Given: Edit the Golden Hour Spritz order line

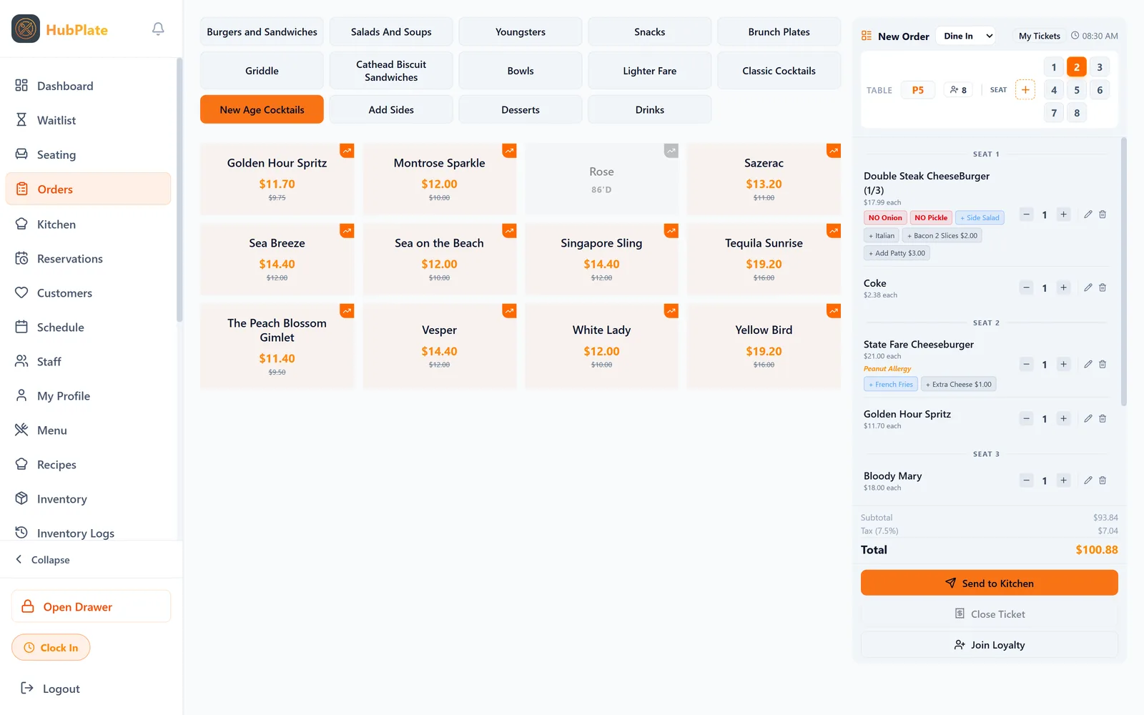Looking at the screenshot, I should click(1088, 418).
